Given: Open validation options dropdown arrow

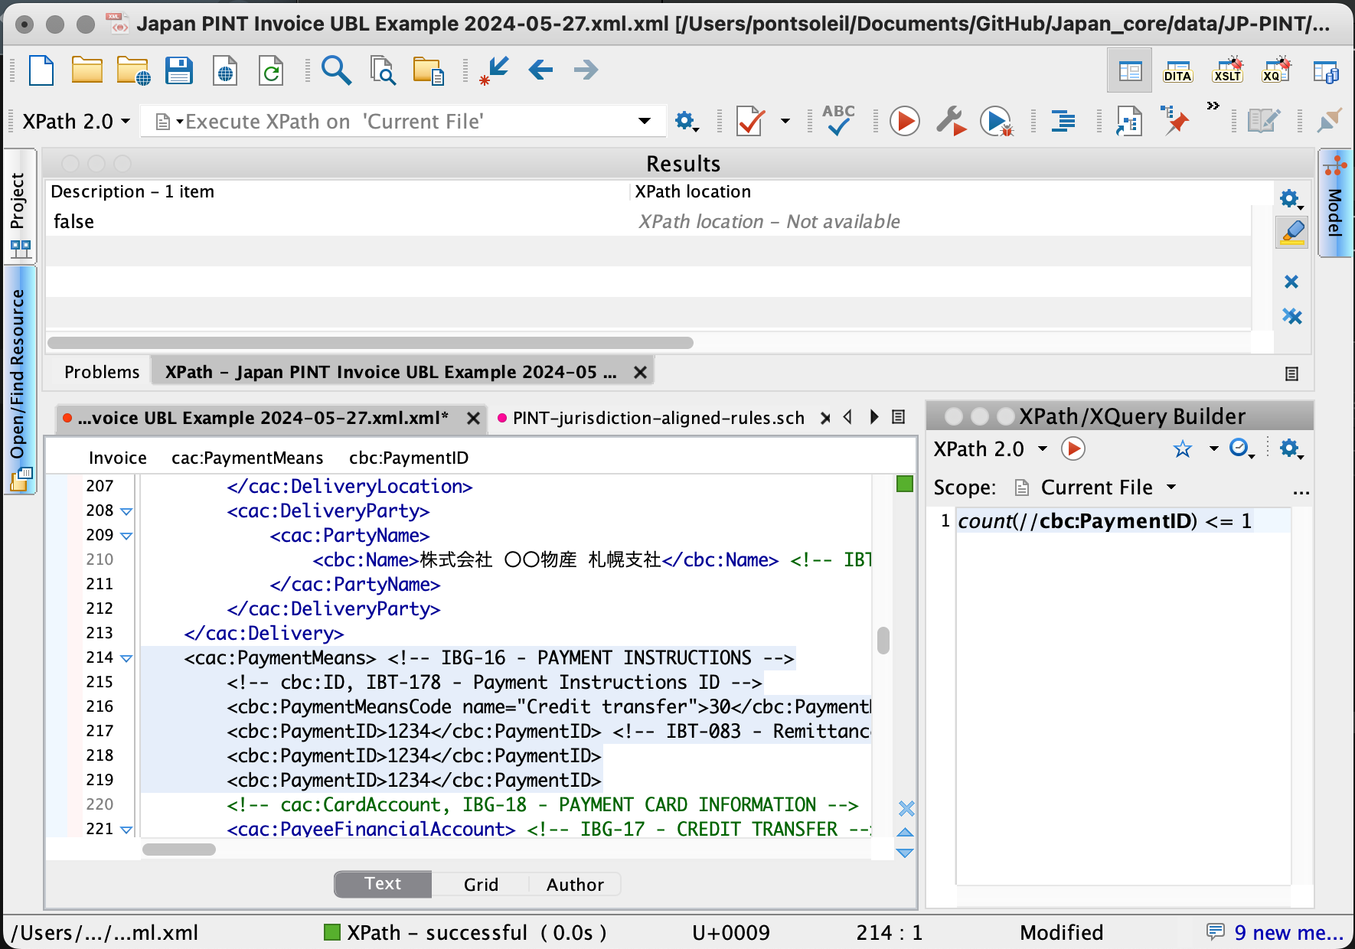Looking at the screenshot, I should point(785,121).
